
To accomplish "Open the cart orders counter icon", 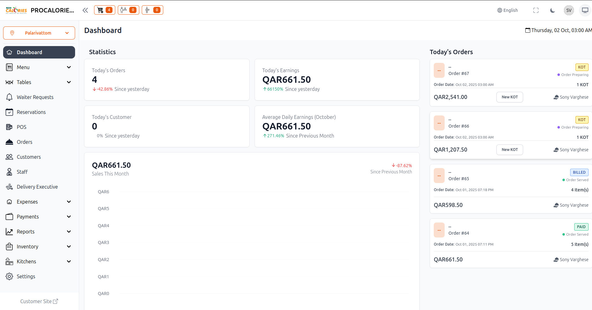I will tap(104, 10).
